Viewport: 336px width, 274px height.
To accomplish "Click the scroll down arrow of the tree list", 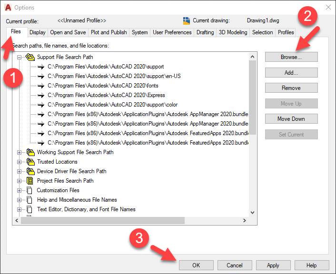I will (252, 213).
